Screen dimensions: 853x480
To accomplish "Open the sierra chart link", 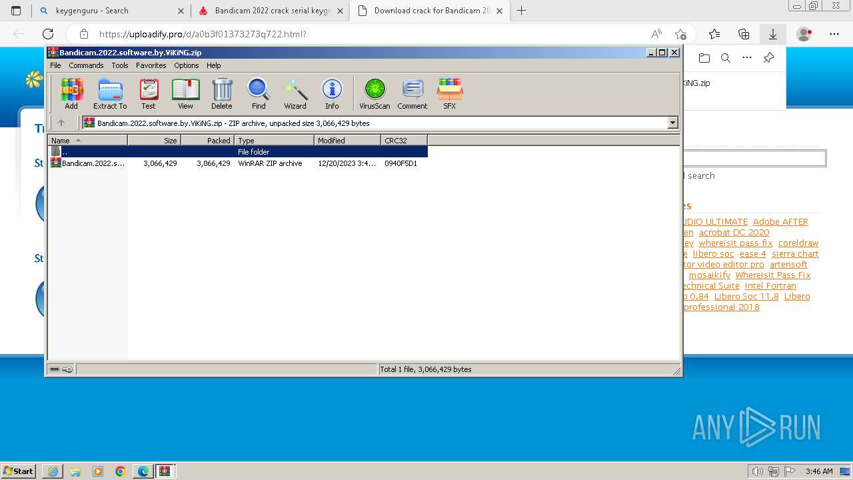I will tap(795, 254).
